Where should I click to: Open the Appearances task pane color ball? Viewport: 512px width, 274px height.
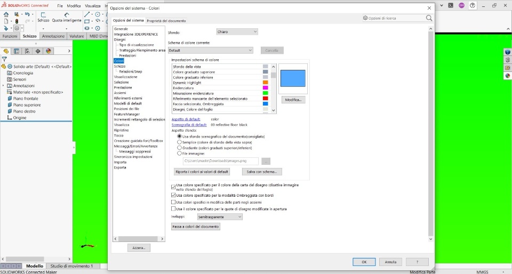[x=507, y=76]
